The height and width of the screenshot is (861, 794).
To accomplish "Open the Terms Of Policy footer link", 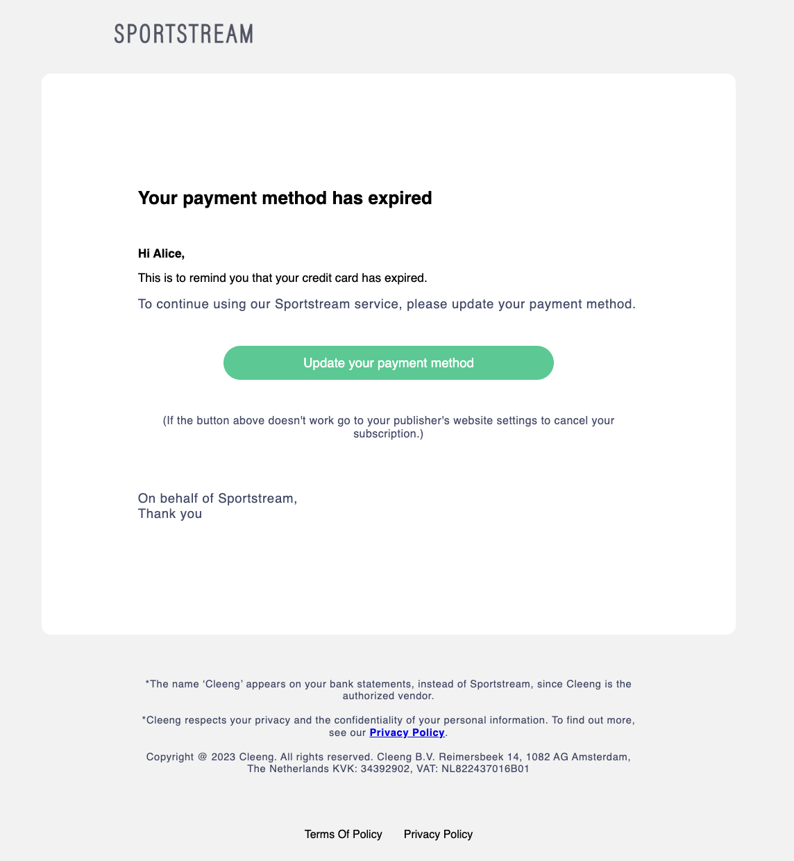I will pyautogui.click(x=343, y=834).
